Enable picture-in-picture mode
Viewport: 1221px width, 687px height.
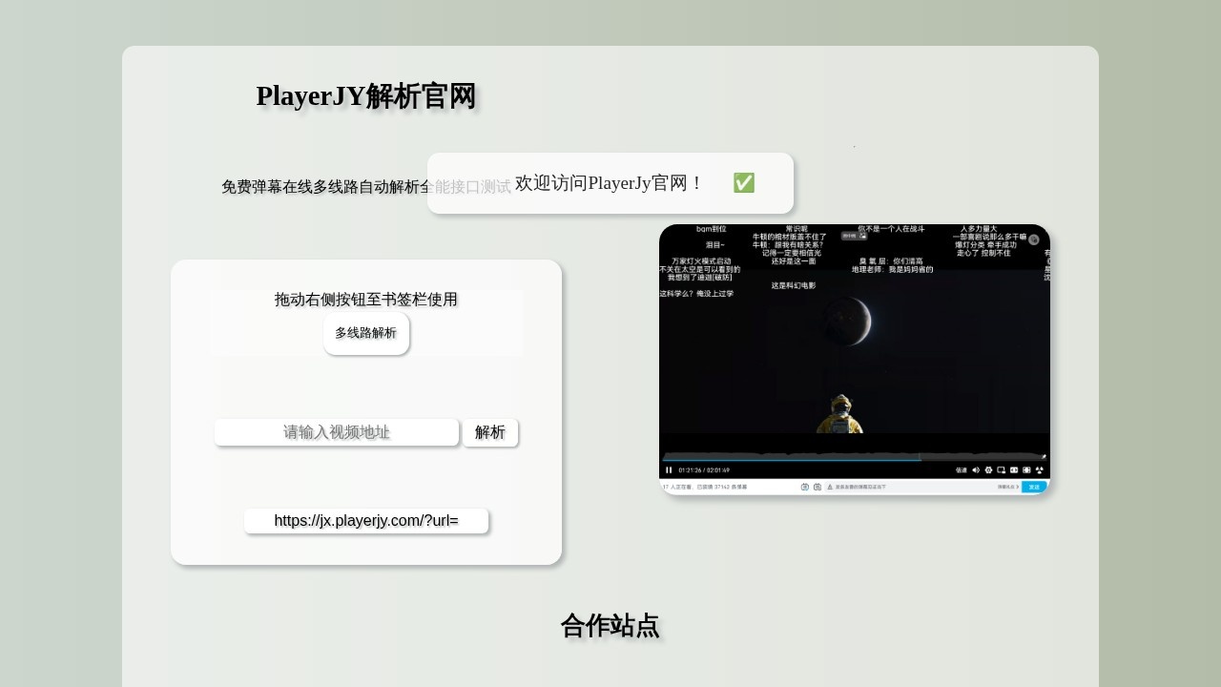pyautogui.click(x=1001, y=469)
